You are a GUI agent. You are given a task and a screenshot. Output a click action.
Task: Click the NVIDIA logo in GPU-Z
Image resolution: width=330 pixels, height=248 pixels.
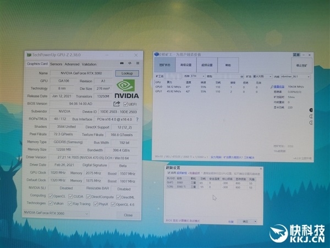127,89
